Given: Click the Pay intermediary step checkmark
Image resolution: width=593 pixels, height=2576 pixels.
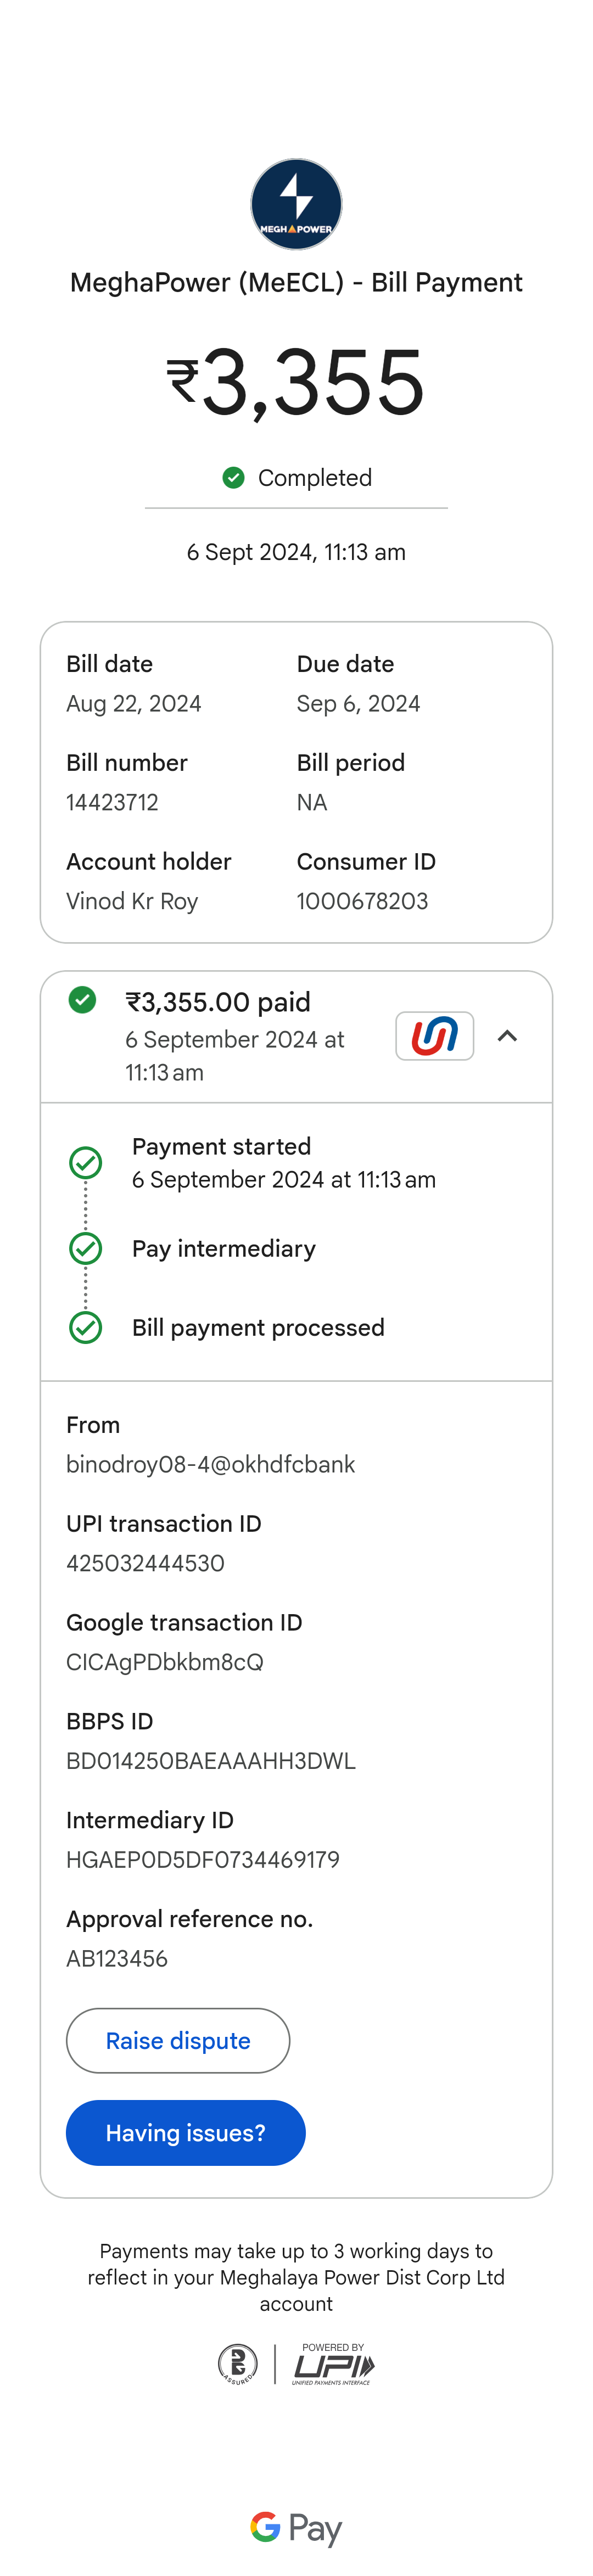Looking at the screenshot, I should (x=86, y=1249).
